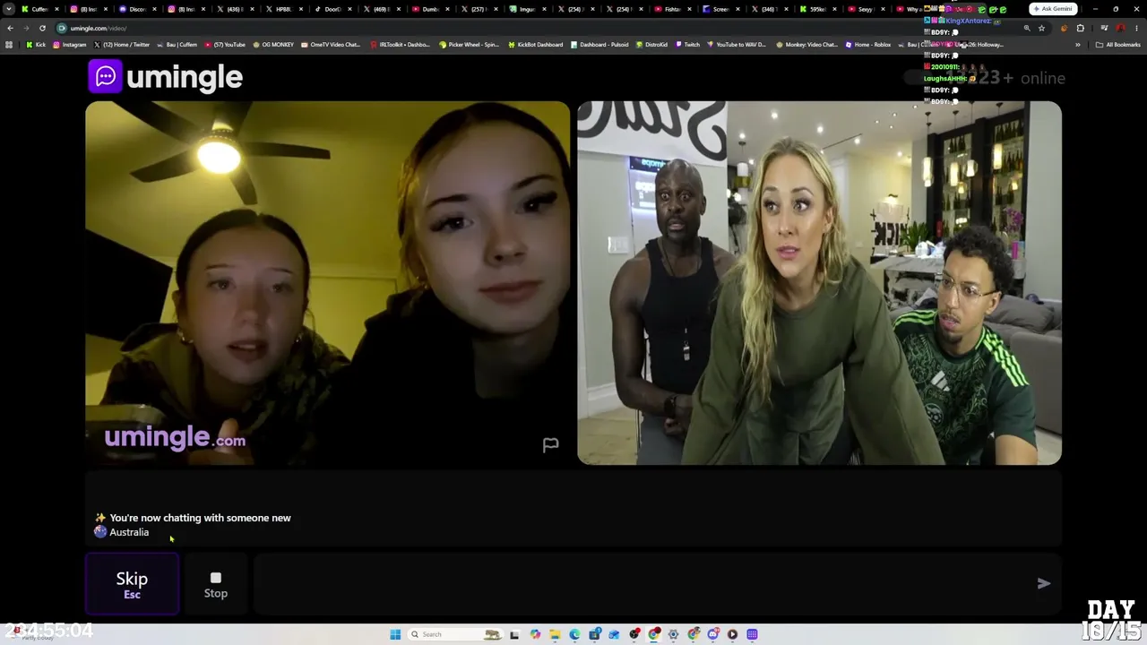Open the Twitch bookmark
The width and height of the screenshot is (1147, 645).
coord(687,45)
